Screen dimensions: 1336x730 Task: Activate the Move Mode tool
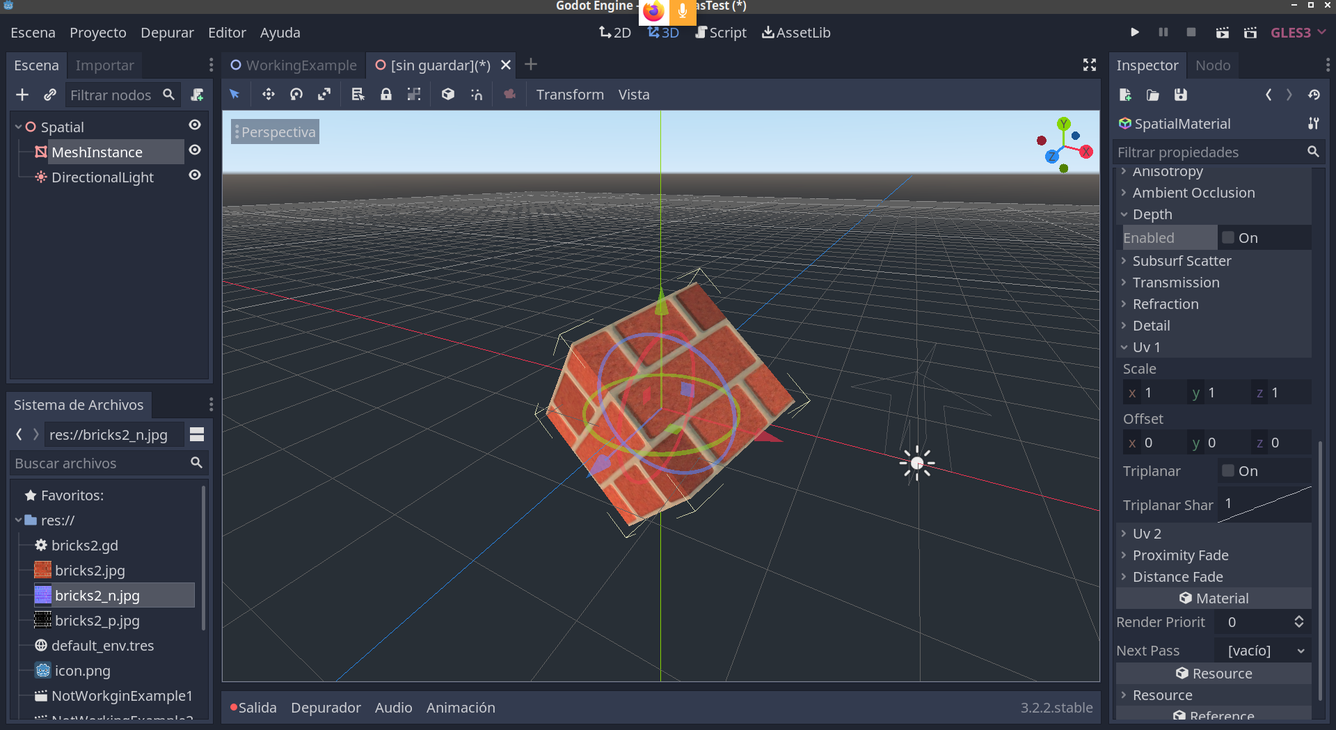coord(269,95)
